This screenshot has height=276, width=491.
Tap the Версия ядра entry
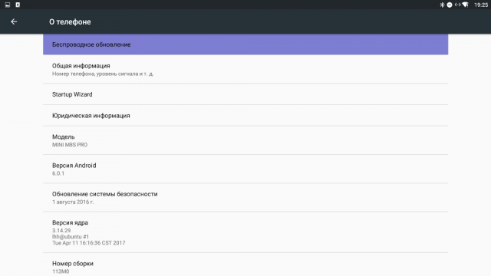pos(245,232)
